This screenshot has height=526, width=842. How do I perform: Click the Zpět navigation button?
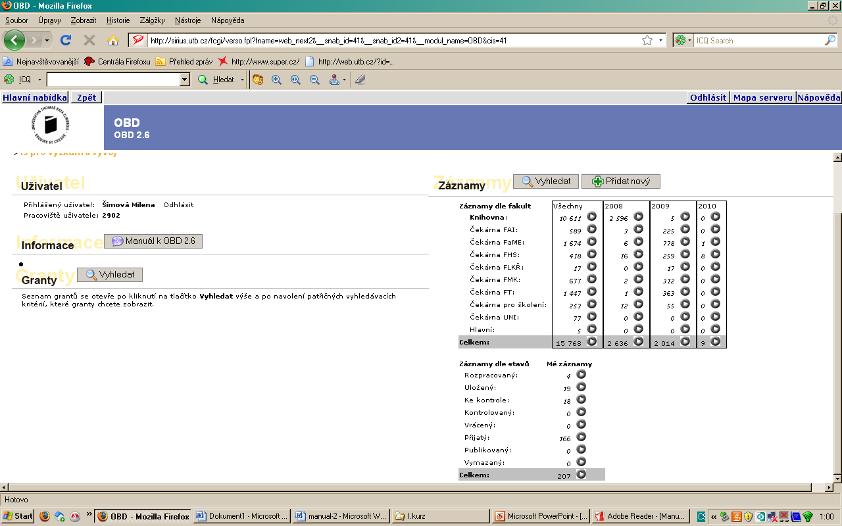click(x=86, y=97)
